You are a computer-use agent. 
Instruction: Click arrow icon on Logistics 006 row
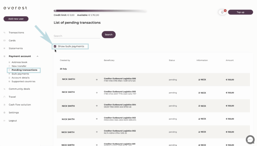pos(96,80)
